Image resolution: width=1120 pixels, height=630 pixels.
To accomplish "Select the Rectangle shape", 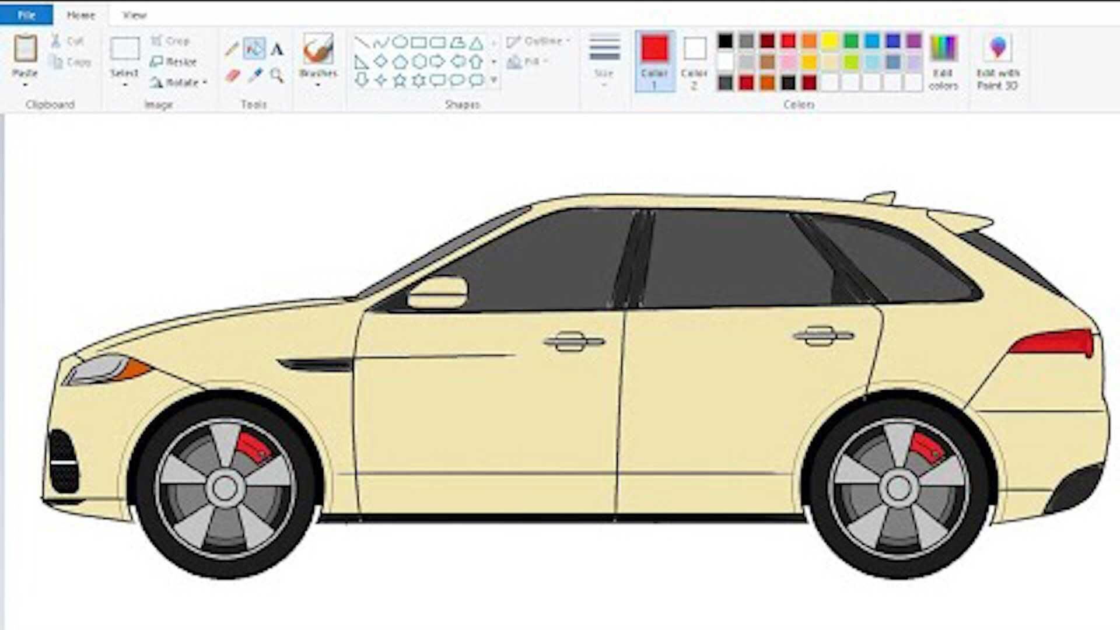I will coord(418,43).
